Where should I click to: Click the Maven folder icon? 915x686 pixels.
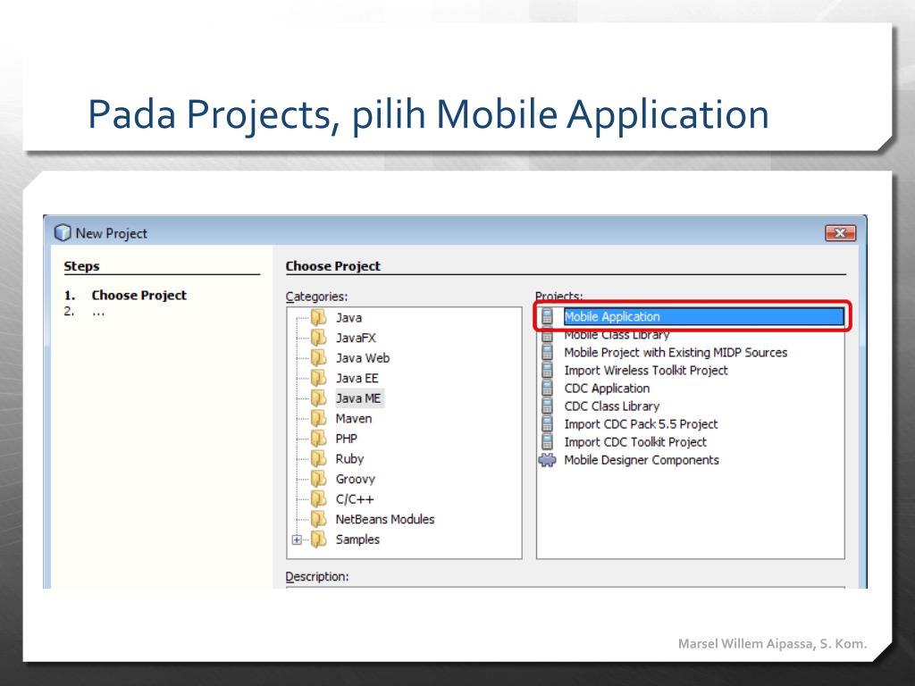(x=319, y=418)
